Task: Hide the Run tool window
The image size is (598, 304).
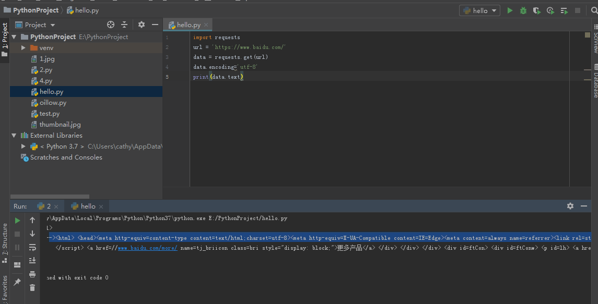Action: (584, 206)
